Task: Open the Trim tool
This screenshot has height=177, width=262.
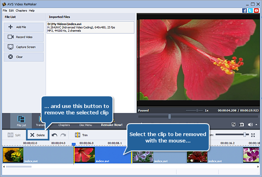Action: (x=81, y=135)
